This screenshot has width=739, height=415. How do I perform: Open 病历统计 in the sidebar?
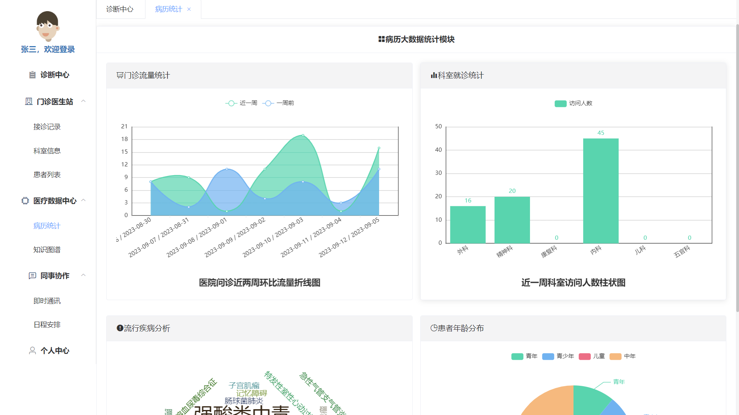click(x=47, y=226)
